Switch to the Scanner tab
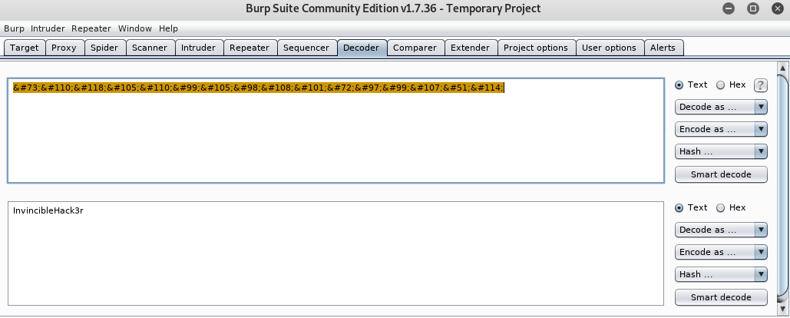 150,48
